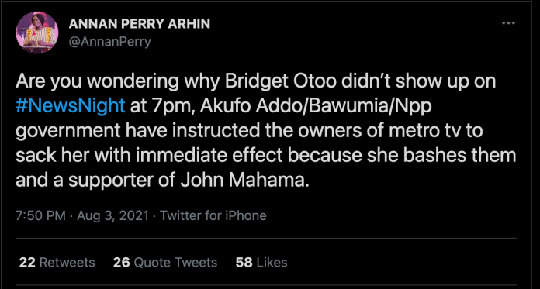540x289 pixels.
Task: View the 22 Retweets list
Action: click(57, 263)
